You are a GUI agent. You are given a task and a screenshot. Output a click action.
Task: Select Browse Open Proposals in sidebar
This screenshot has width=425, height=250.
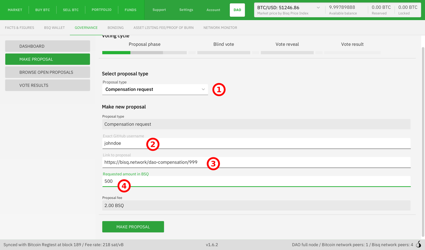click(x=47, y=72)
